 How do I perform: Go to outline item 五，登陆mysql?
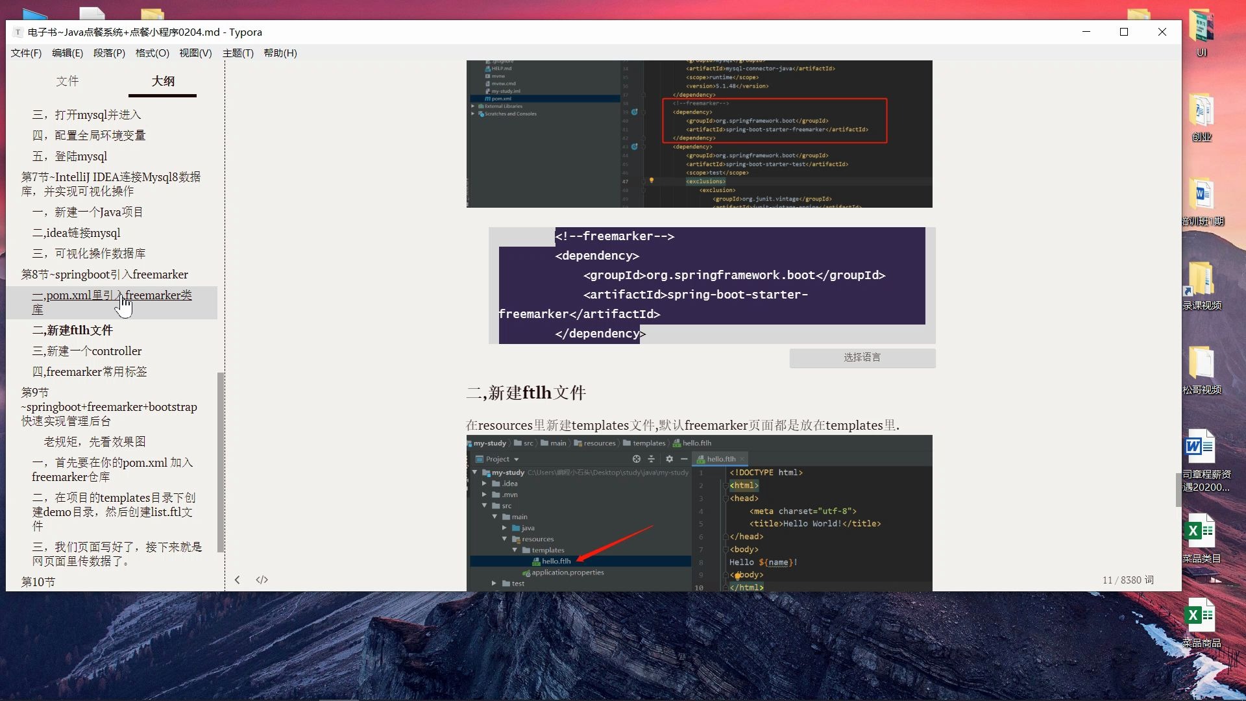click(x=70, y=156)
